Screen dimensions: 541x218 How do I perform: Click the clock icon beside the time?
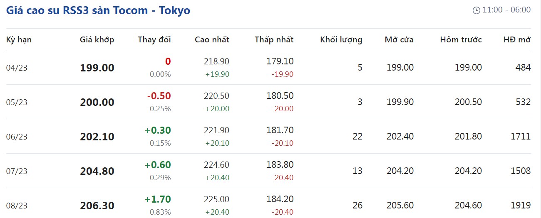point(476,10)
